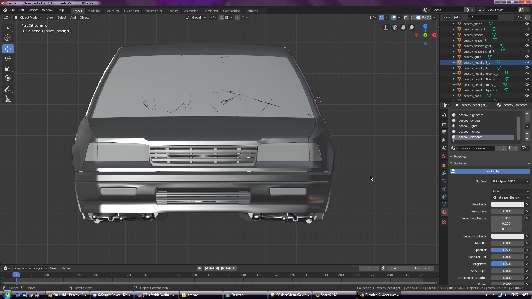Select the Measure ruler tool
The width and height of the screenshot is (532, 299).
(8, 99)
